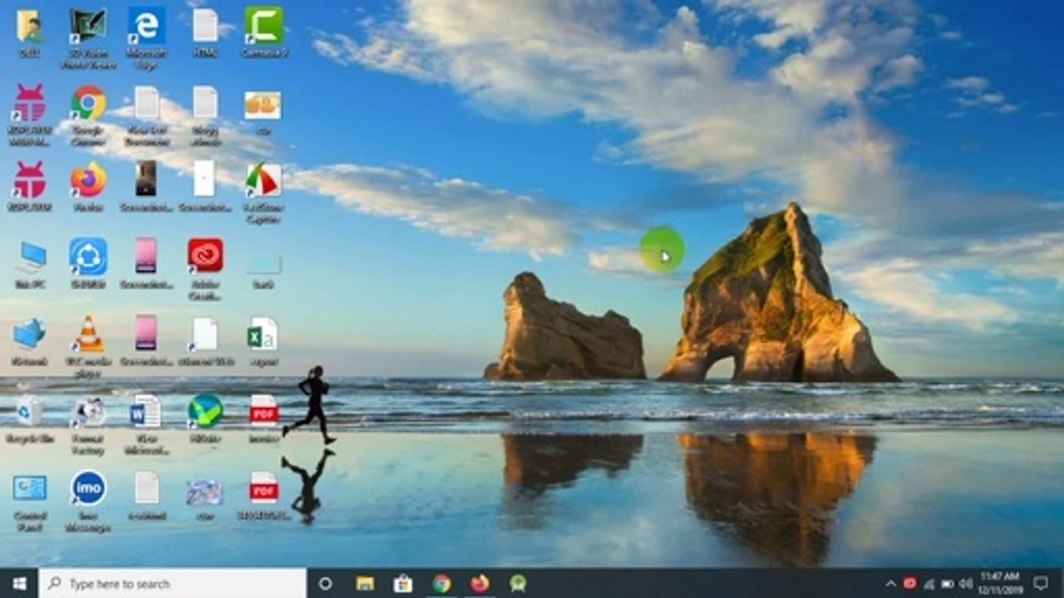This screenshot has height=598, width=1064.
Task: Switch to Chrome in the taskbar
Action: pos(441,584)
